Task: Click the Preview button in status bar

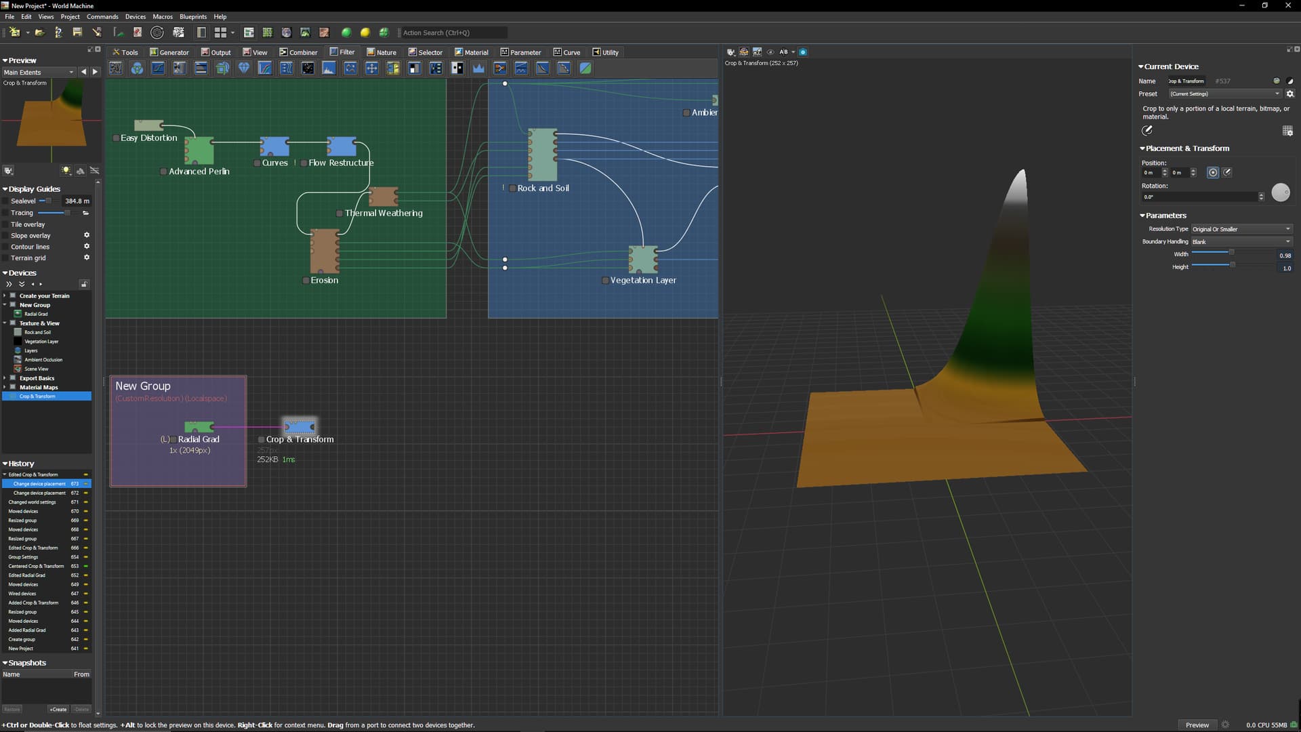Action: click(1197, 725)
